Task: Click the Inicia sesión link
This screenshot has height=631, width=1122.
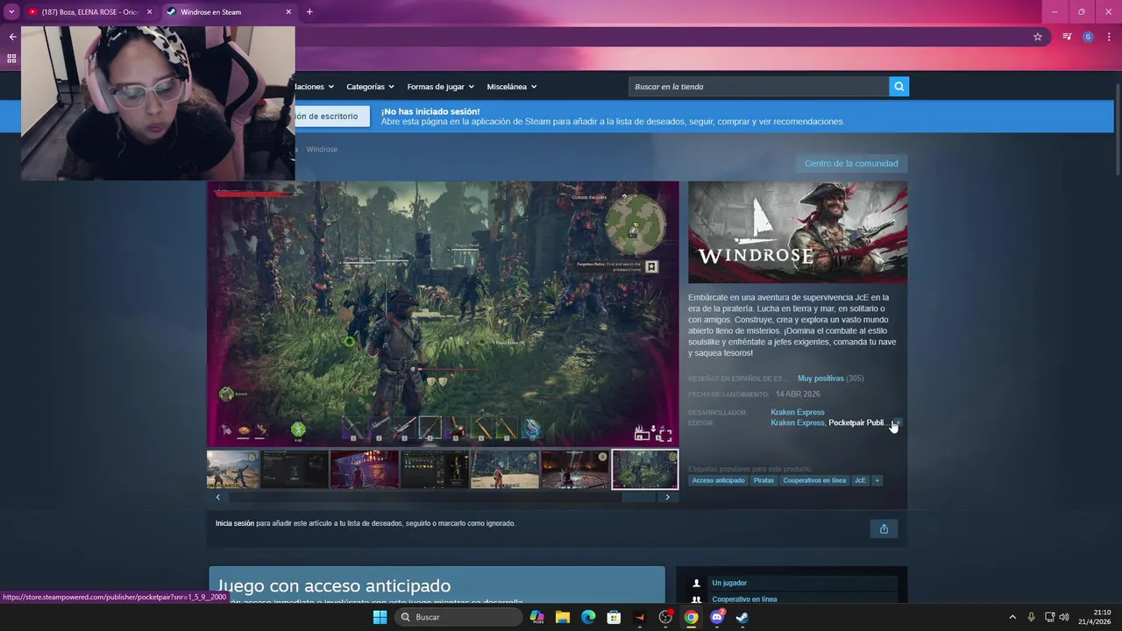Action: pos(235,523)
